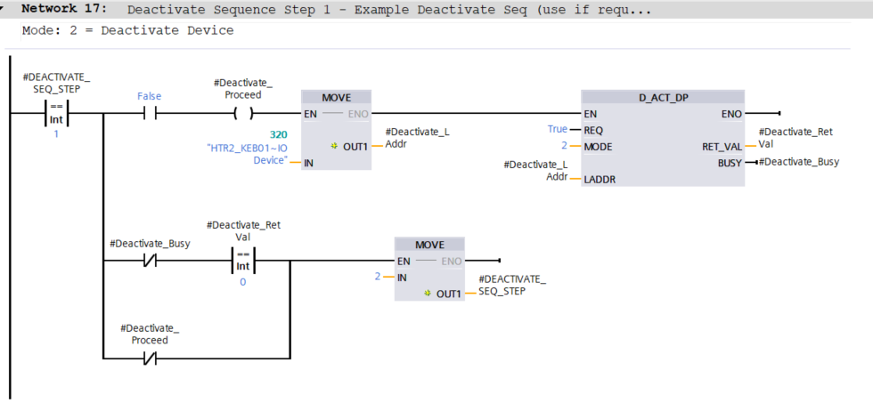Select #Deactivate_Busy at BUSY output
The width and height of the screenshot is (873, 403).
tap(799, 162)
